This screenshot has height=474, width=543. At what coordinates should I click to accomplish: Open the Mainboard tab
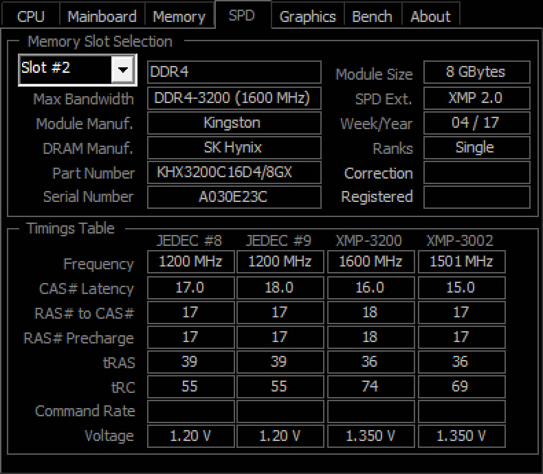pos(102,16)
